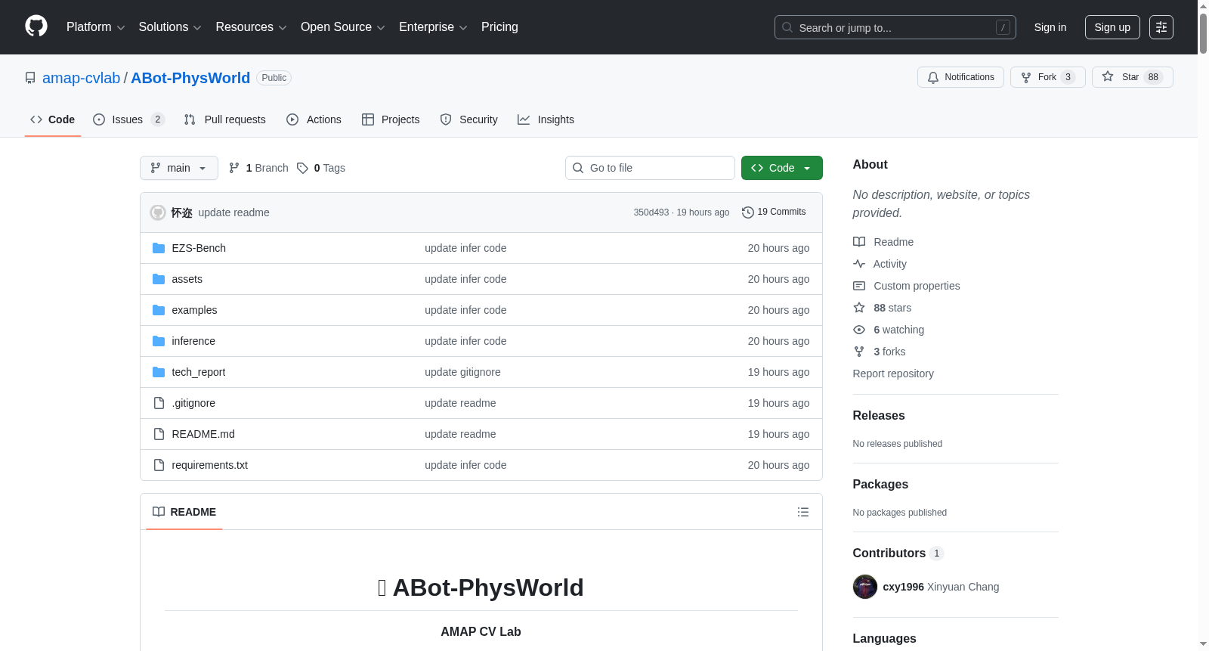Image resolution: width=1209 pixels, height=651 pixels.
Task: Switch to the Projects tab
Action: pyautogui.click(x=391, y=119)
